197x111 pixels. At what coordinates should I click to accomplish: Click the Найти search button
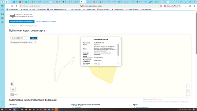[33, 38]
